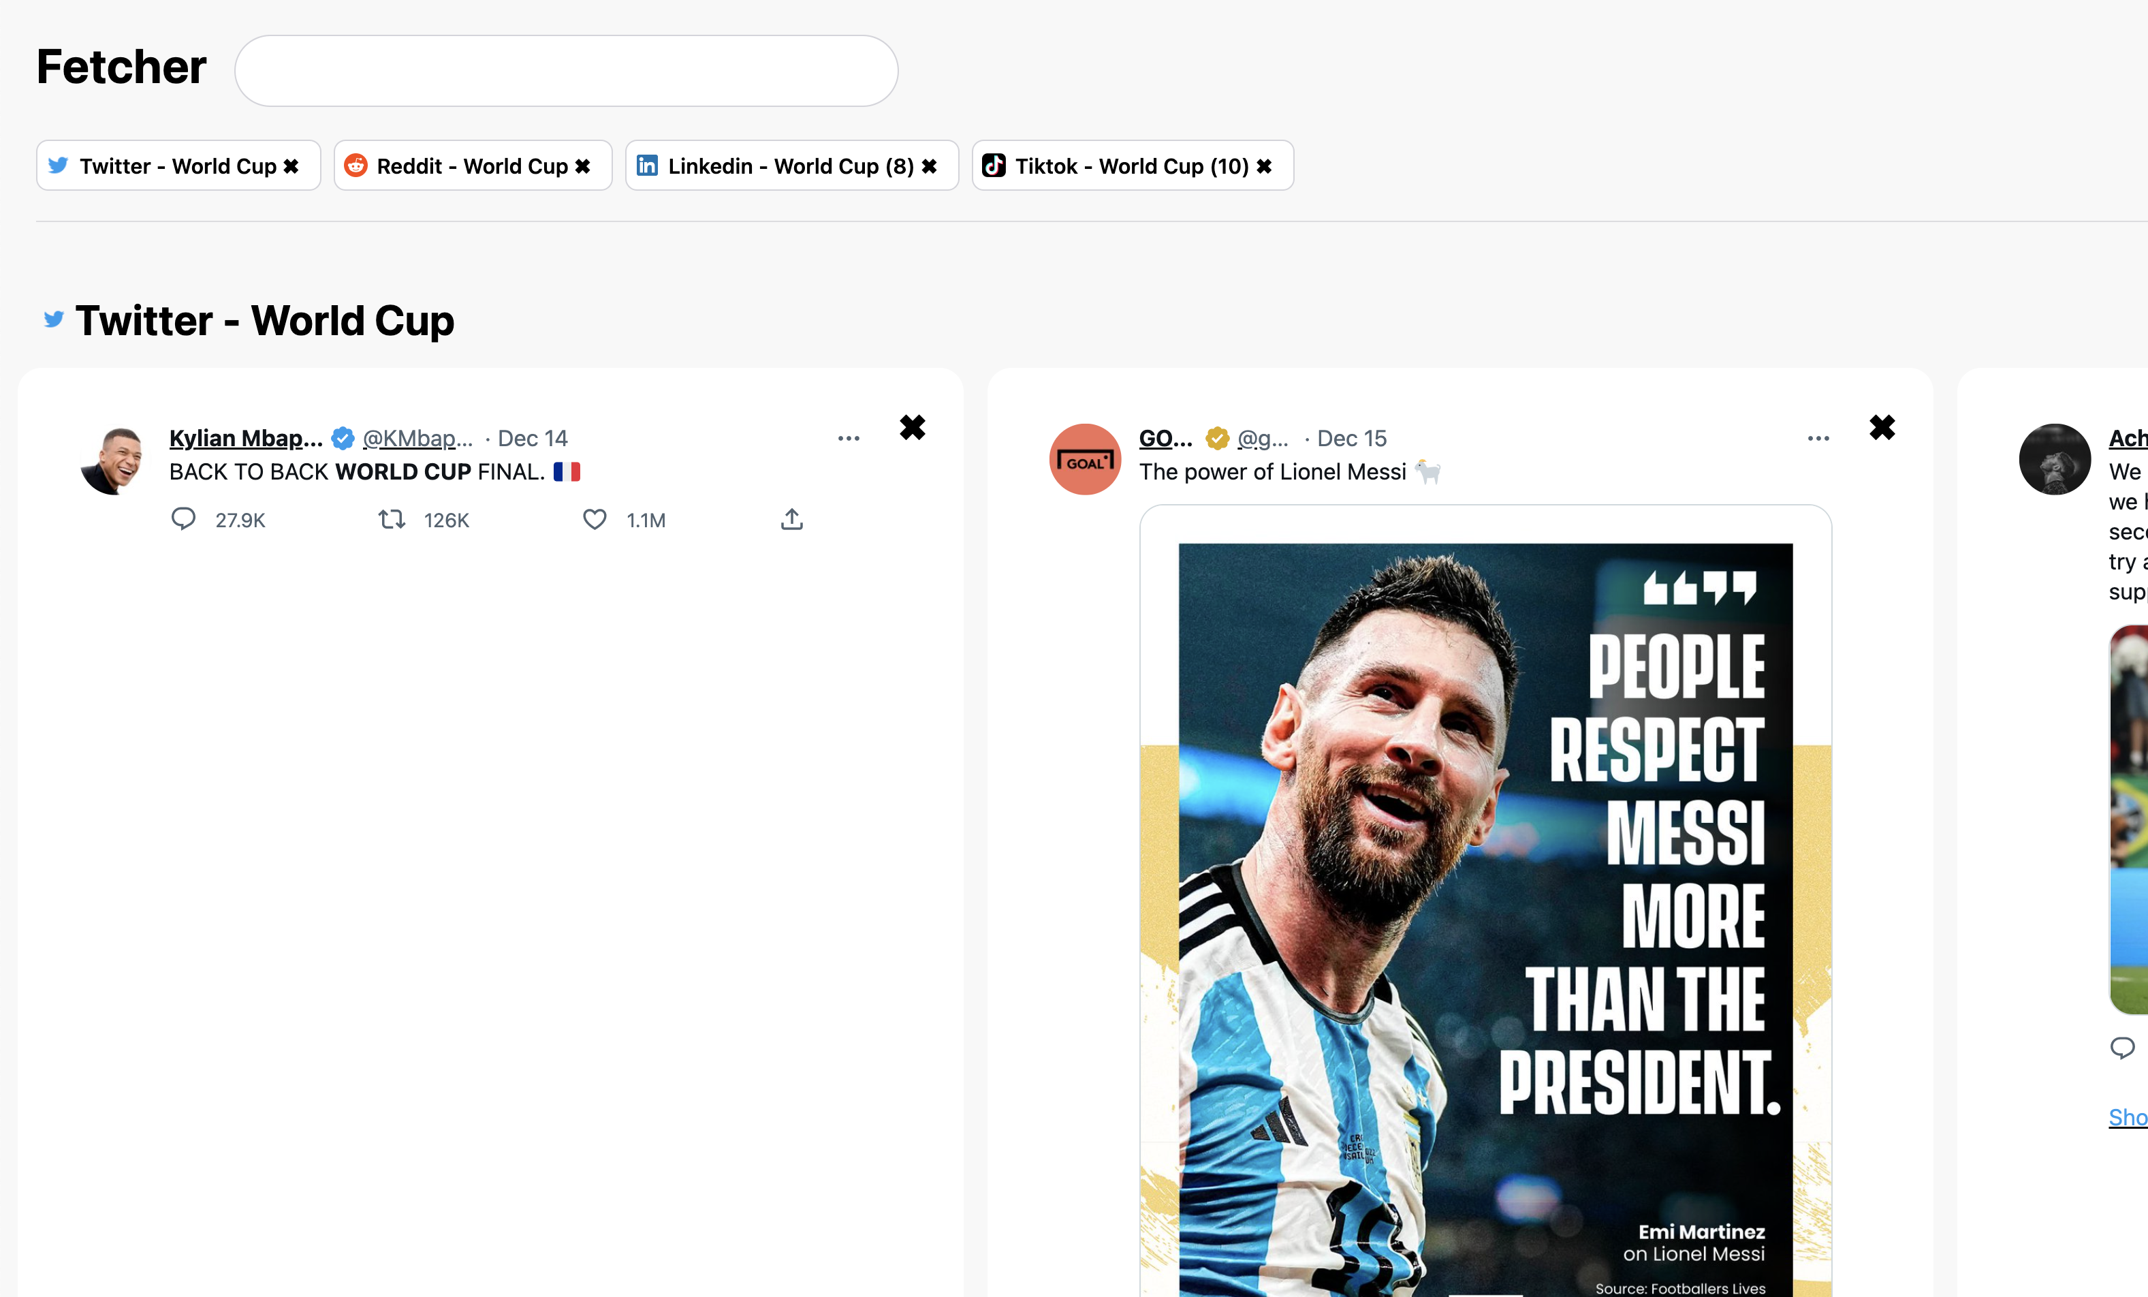This screenshot has width=2148, height=1297.
Task: Open the Messi quote image
Action: (x=1485, y=900)
